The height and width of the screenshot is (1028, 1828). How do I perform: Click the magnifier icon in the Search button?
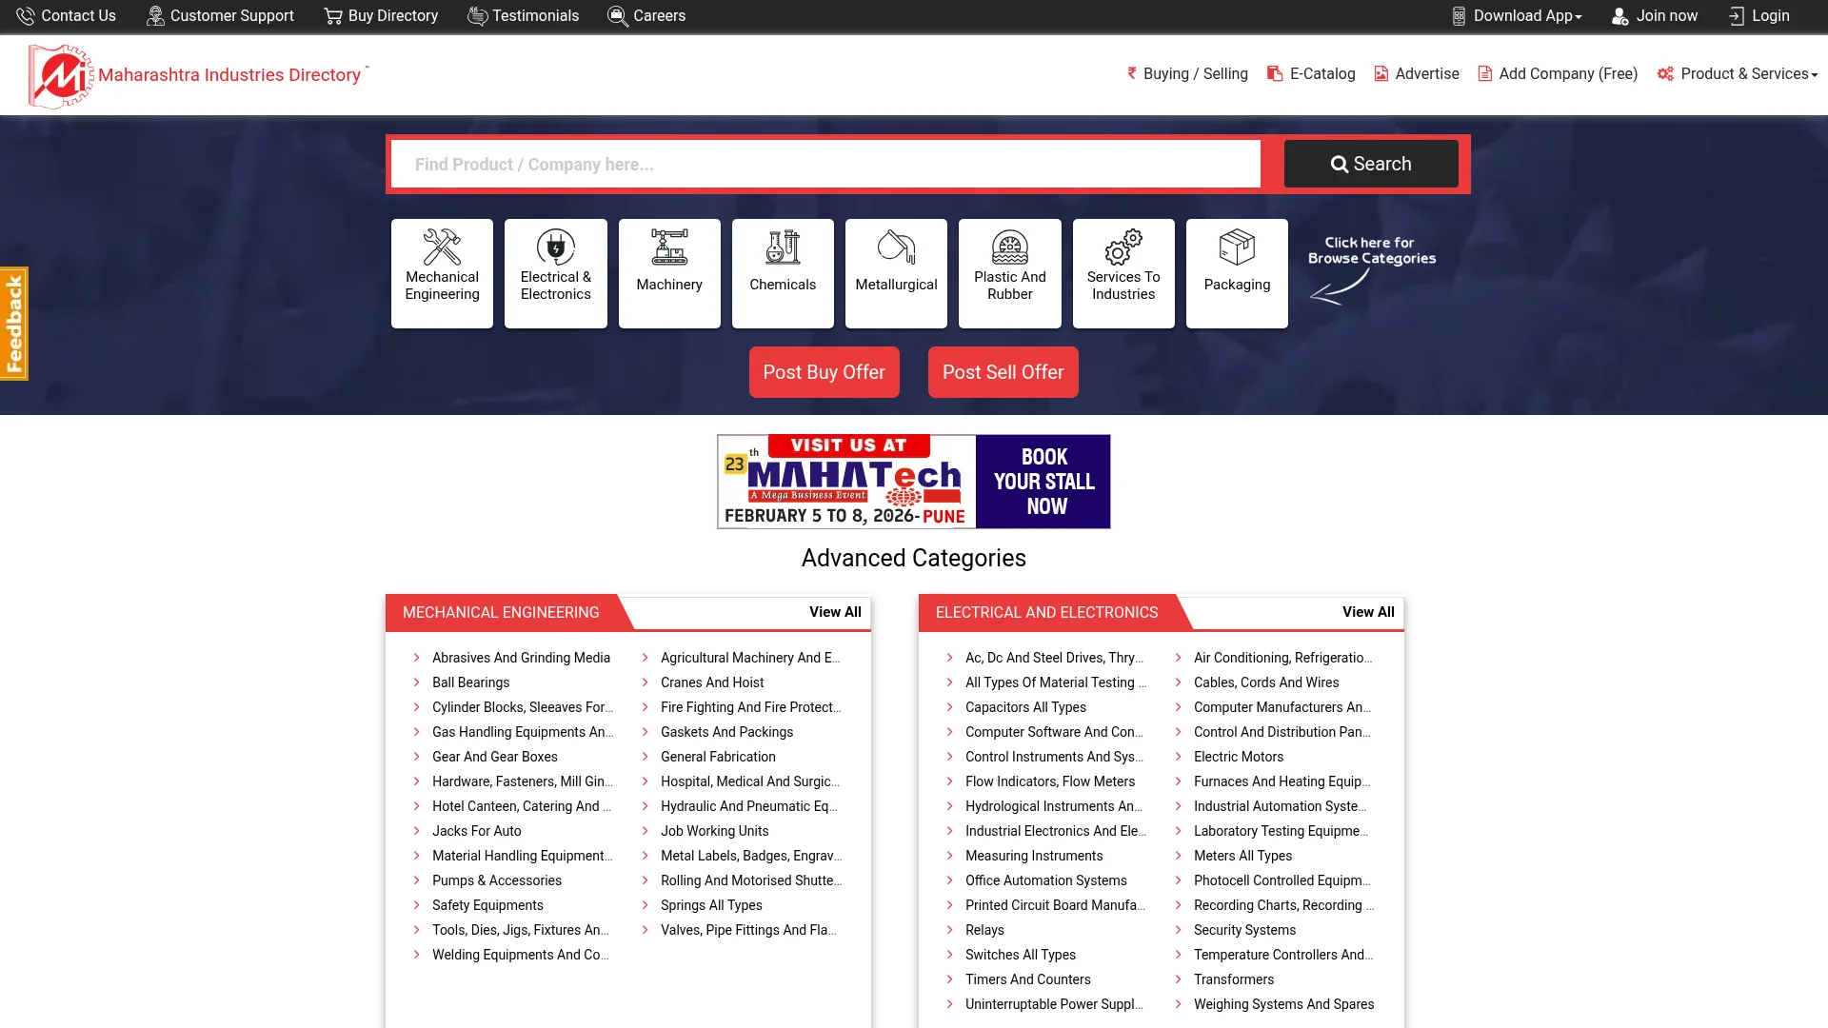(x=1339, y=165)
